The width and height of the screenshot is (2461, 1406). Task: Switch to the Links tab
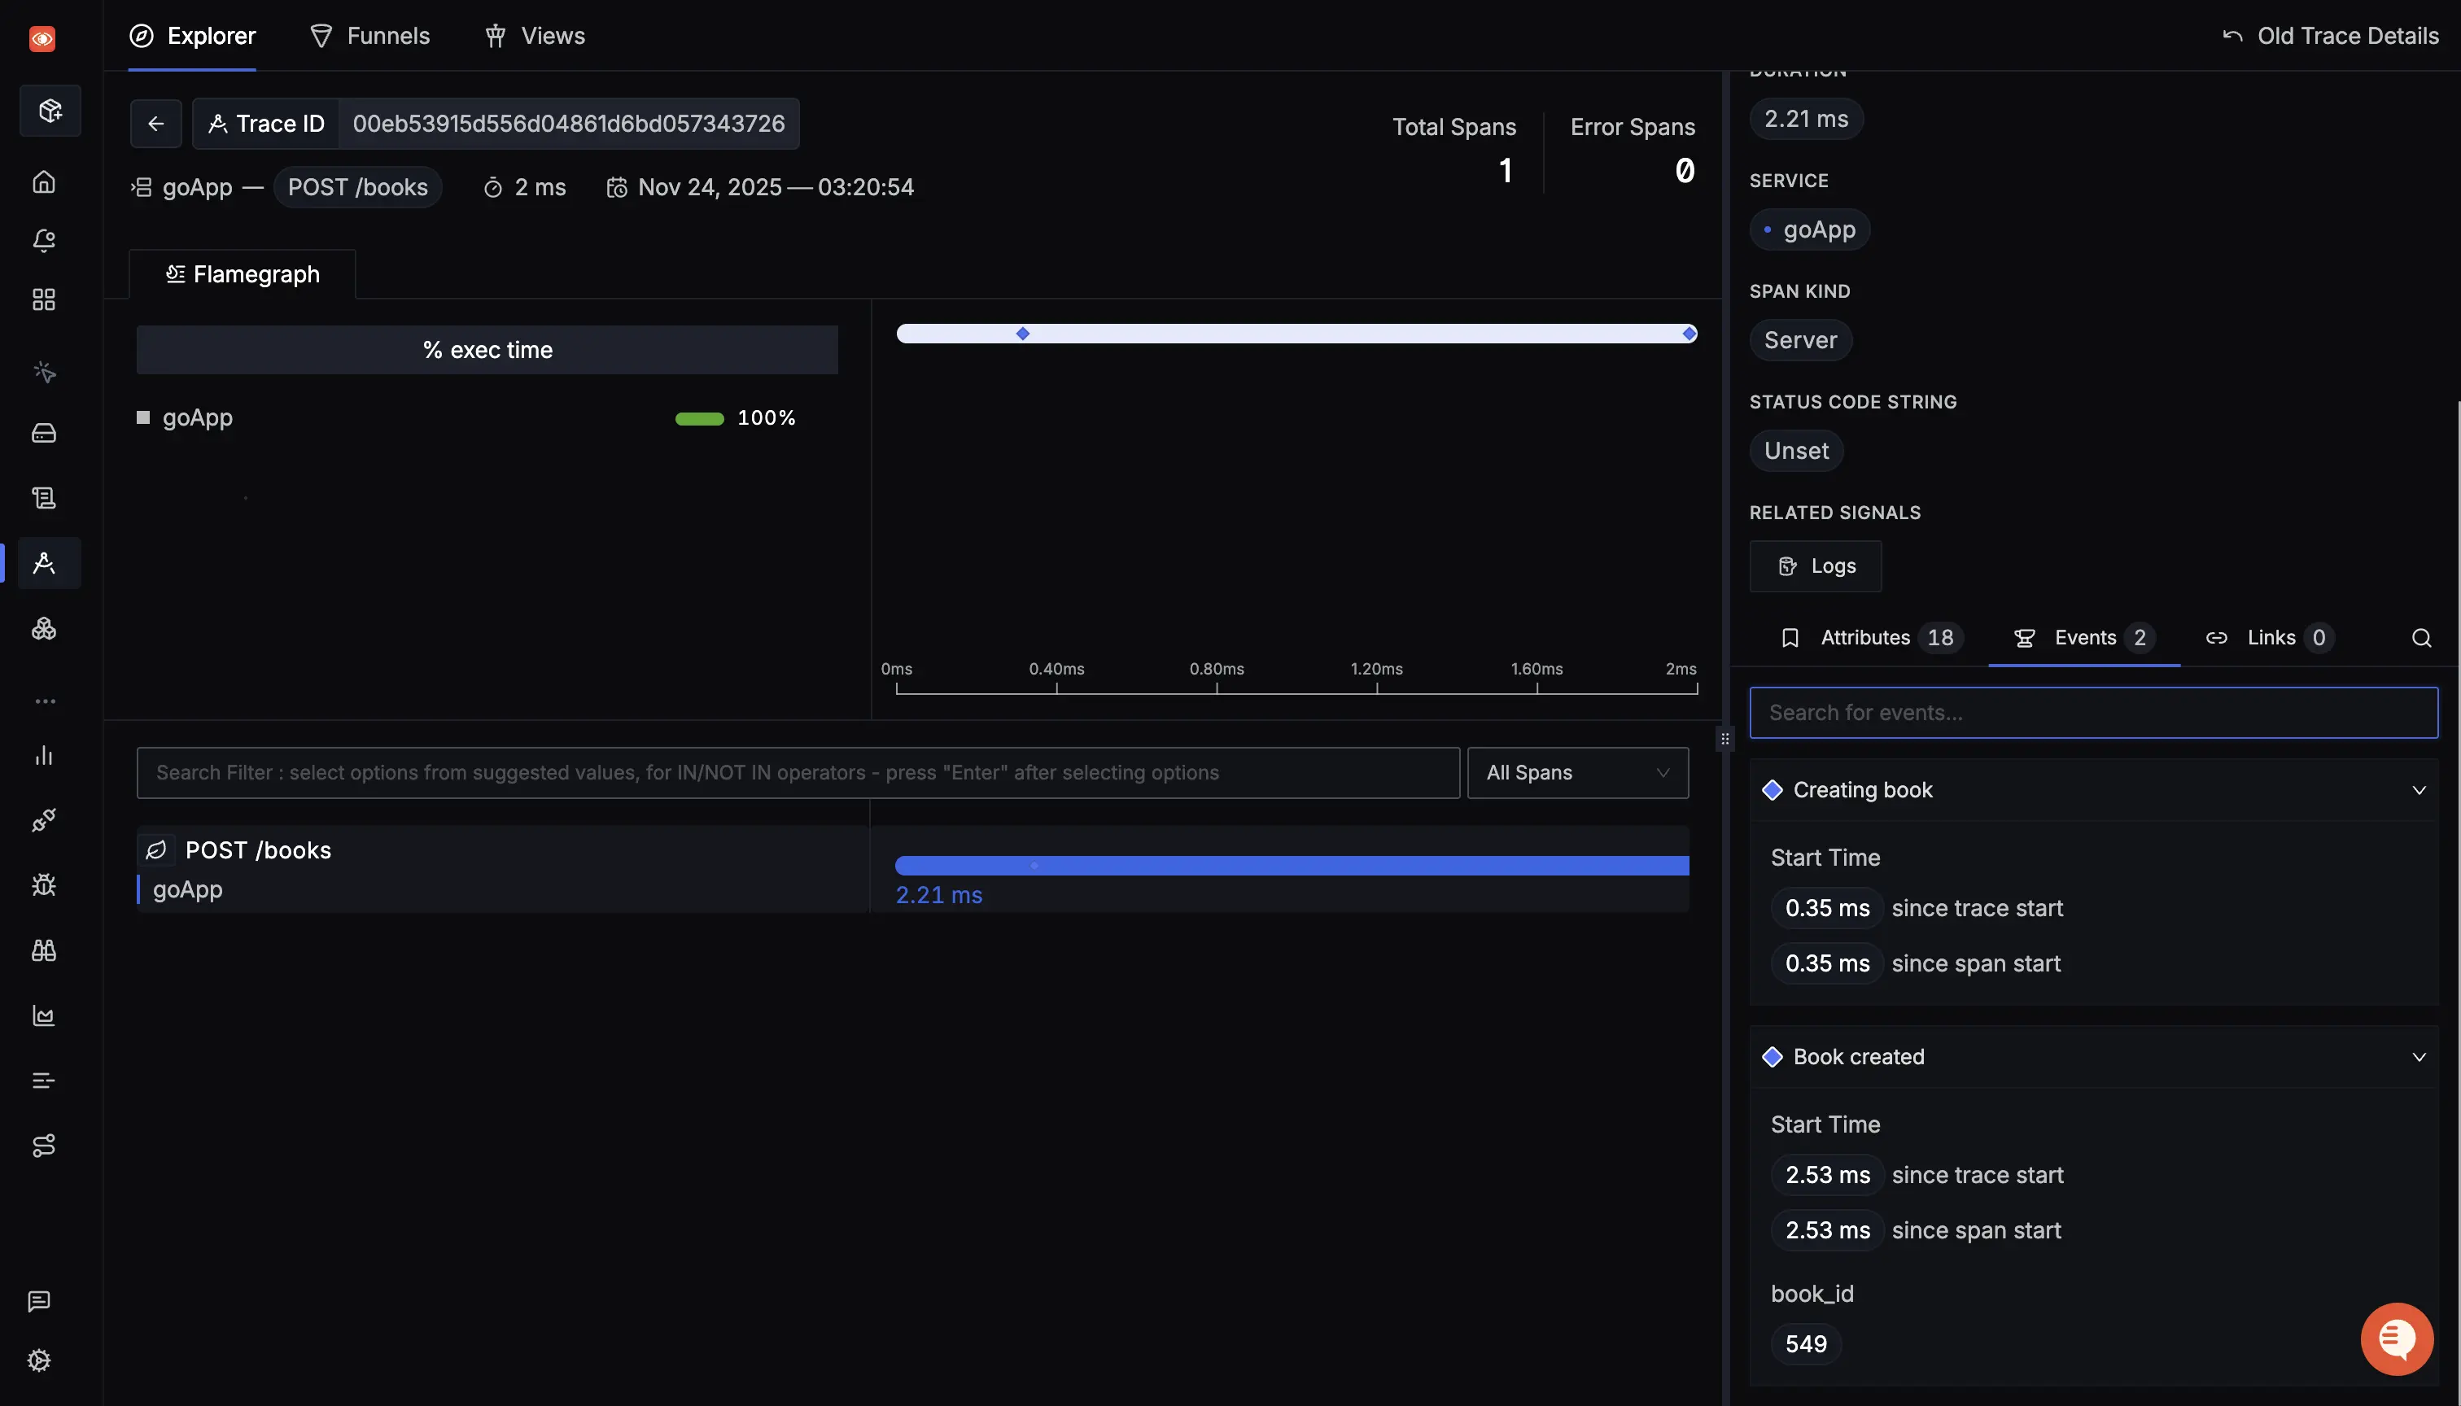pos(2270,638)
